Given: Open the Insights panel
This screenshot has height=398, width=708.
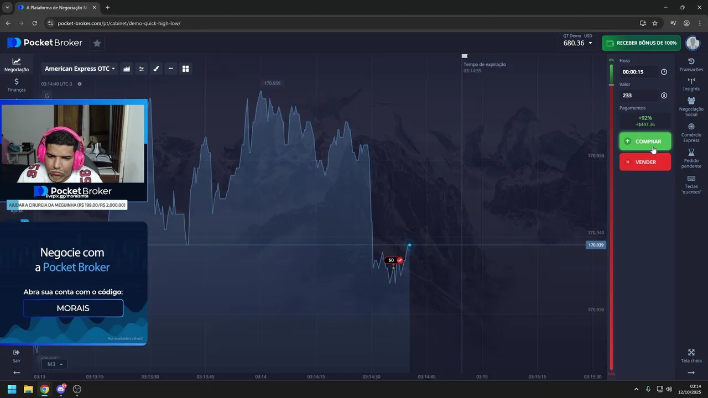Looking at the screenshot, I should point(691,85).
